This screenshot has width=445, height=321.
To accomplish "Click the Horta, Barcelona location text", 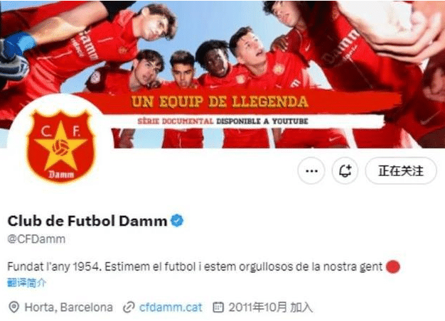I will [x=69, y=308].
